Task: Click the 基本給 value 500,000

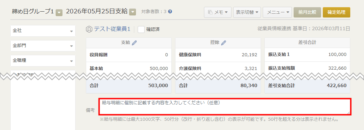Action: [x=159, y=68]
